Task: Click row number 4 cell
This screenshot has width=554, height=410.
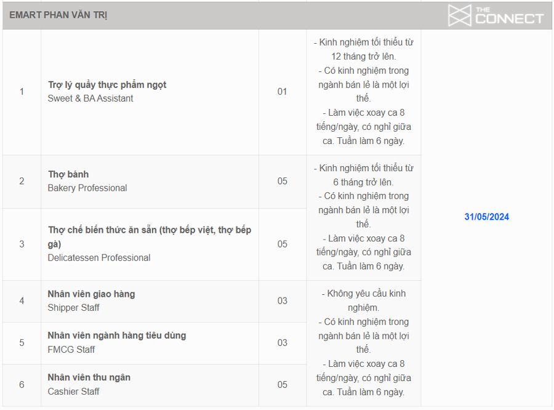Action: (22, 301)
